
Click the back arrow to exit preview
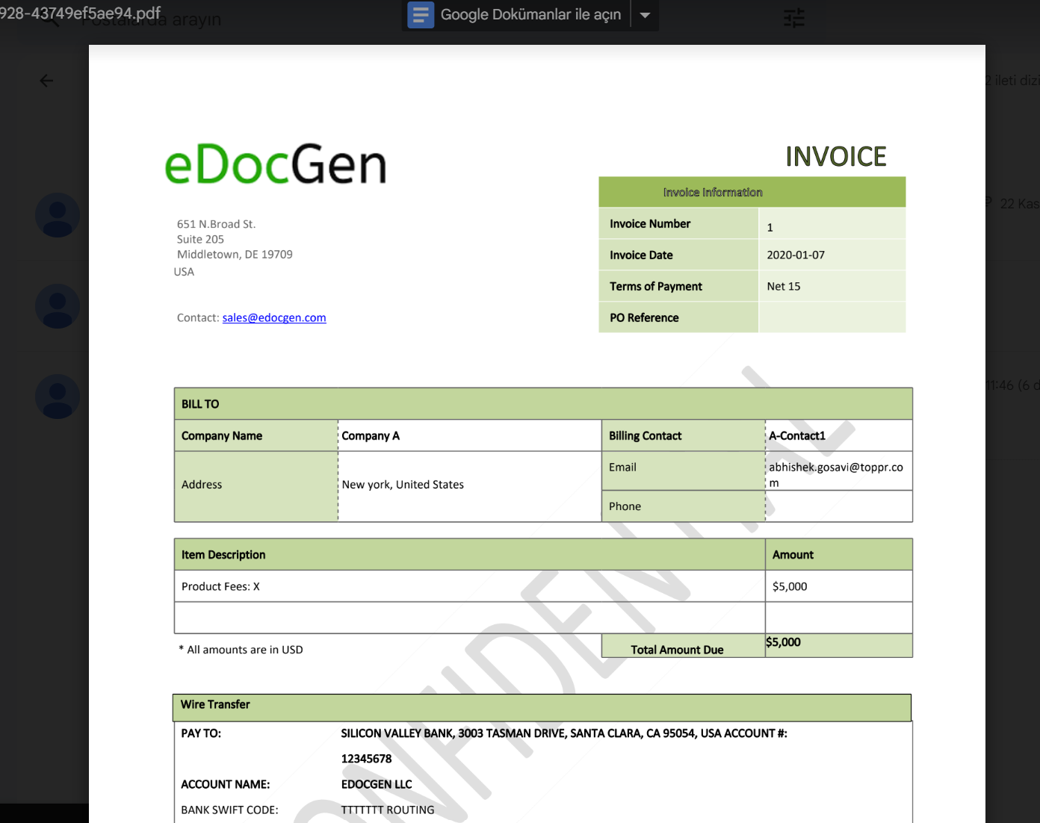[46, 81]
